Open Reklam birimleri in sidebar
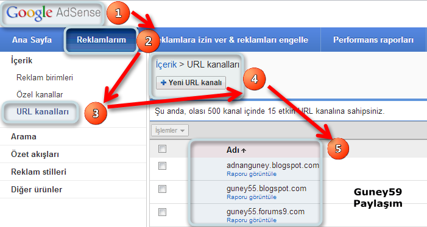The width and height of the screenshot is (427, 227). click(44, 77)
